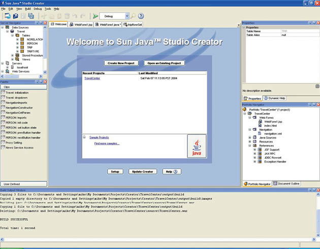Screen dimensions: 320x249
Task: Switch to the WebForm1.jsp tab
Action: click(x=81, y=24)
